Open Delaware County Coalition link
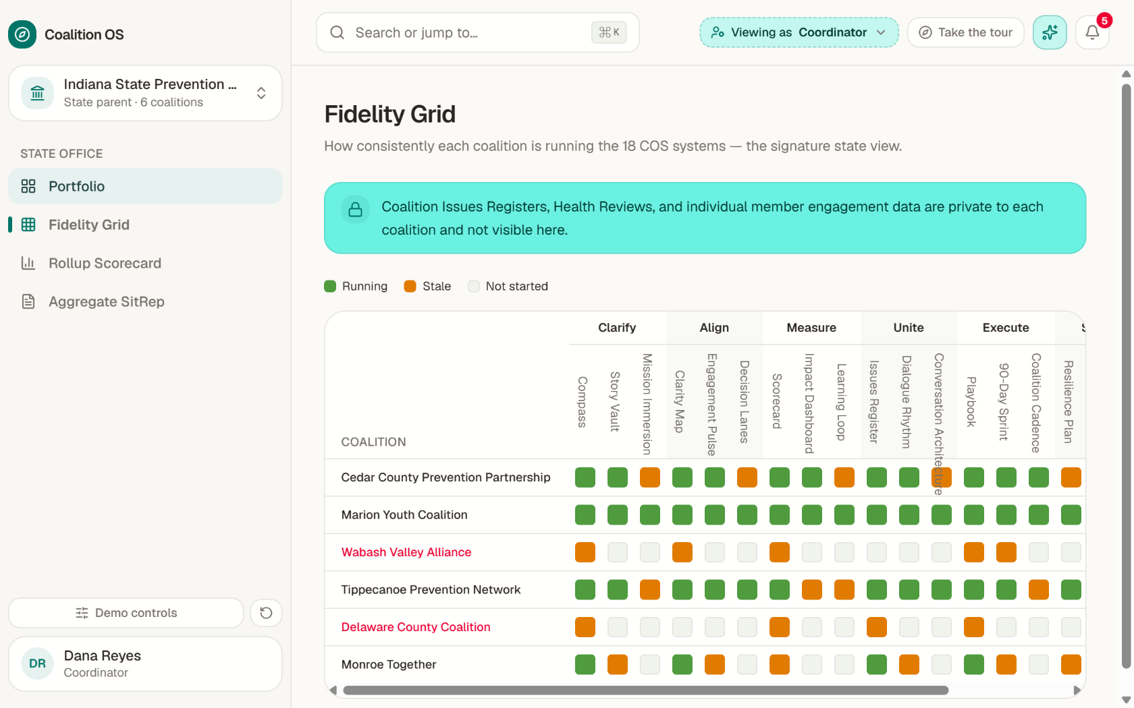Viewport: 1134px width, 708px height. tap(416, 627)
